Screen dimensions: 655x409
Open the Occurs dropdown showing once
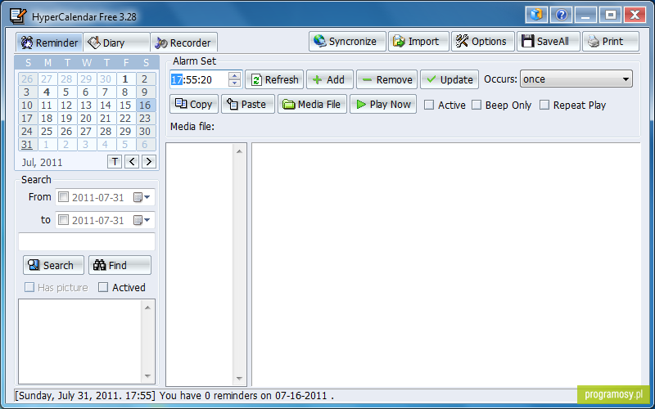[576, 79]
